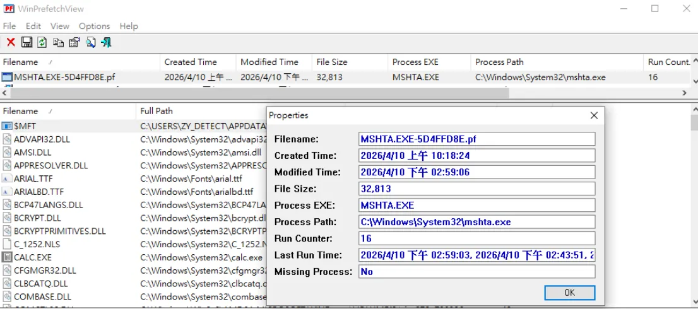698x309 pixels.
Task: Click upper pane vertical scroll down arrow
Action: click(x=694, y=82)
